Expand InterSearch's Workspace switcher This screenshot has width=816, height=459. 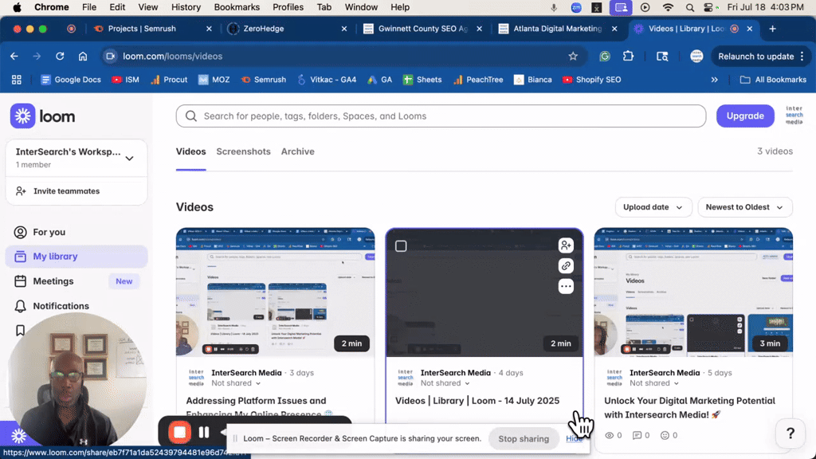pos(76,158)
